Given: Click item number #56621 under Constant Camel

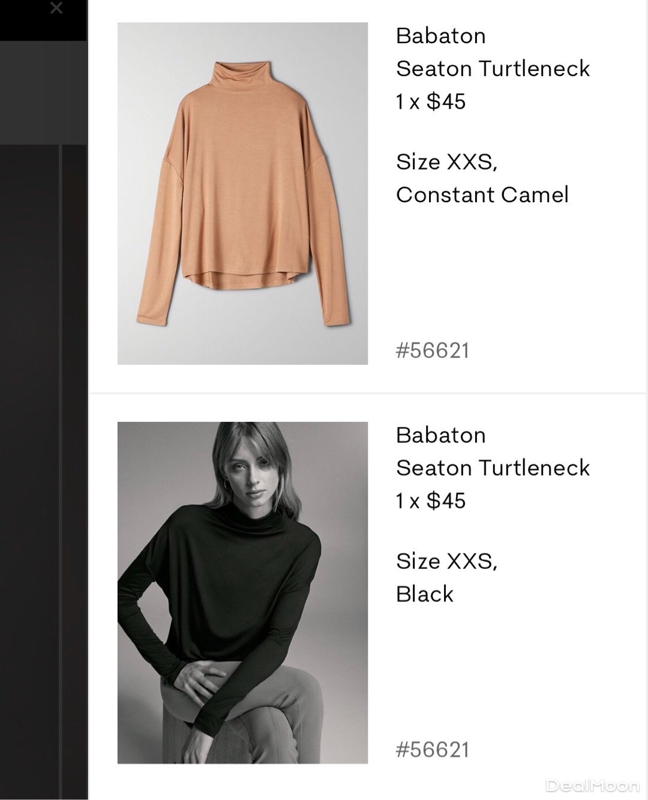Looking at the screenshot, I should (432, 350).
